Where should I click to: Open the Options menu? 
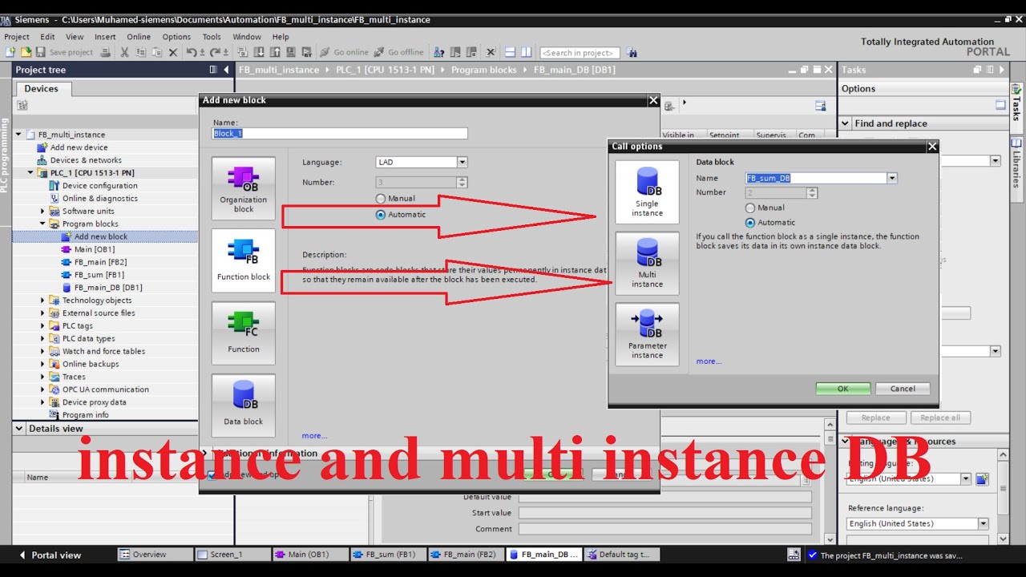[176, 37]
